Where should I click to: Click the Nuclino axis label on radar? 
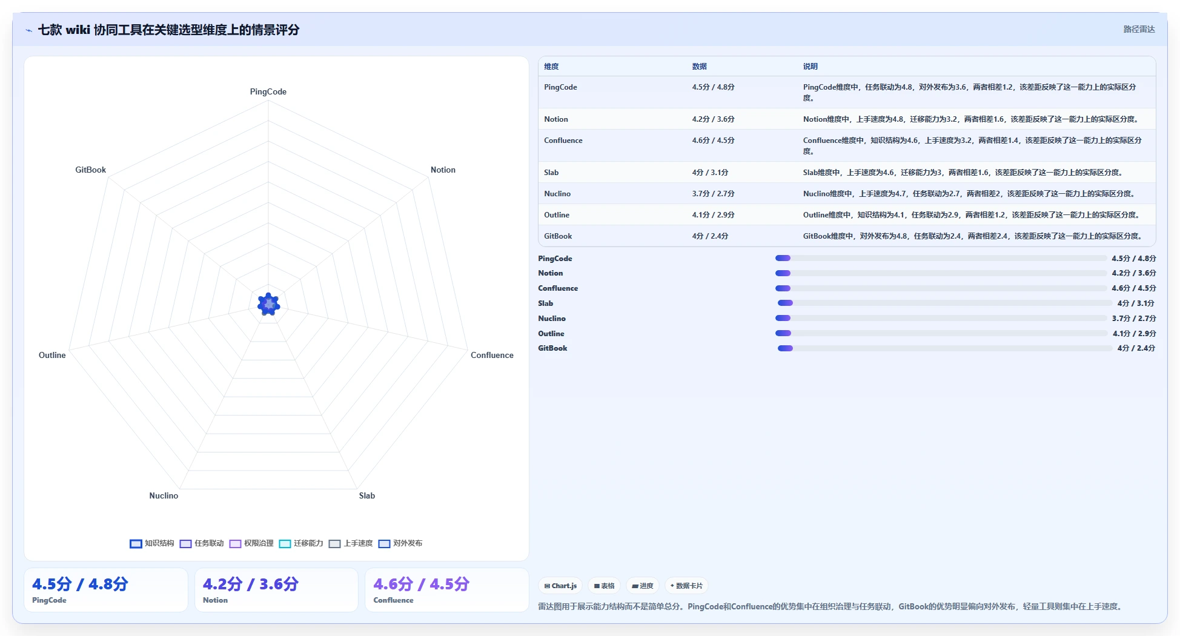point(164,495)
